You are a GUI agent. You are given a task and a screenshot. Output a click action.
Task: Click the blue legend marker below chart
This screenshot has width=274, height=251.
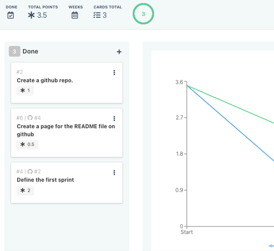[271, 246]
